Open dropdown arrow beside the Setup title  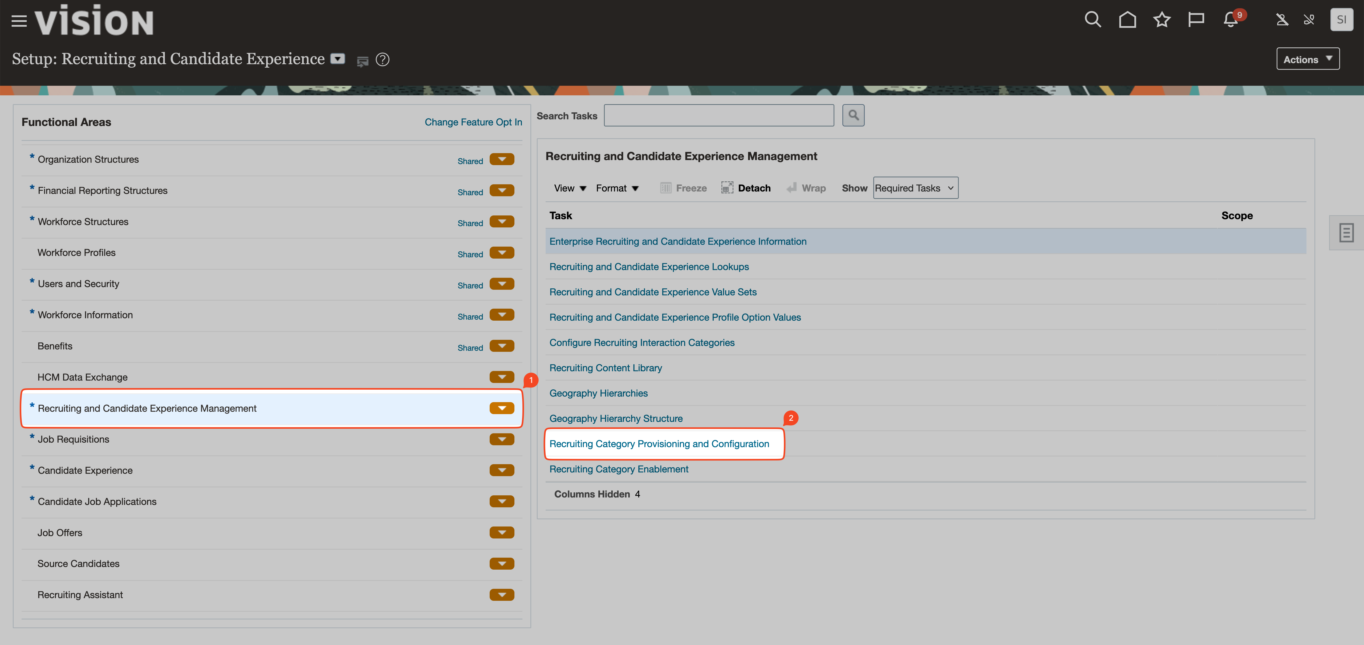coord(337,59)
